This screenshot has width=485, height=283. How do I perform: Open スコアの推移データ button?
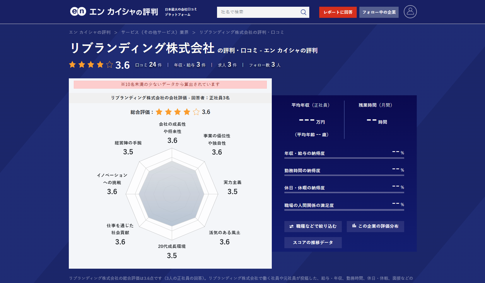[x=313, y=243]
